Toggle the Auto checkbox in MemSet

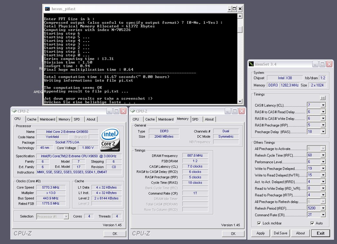coord(312,223)
